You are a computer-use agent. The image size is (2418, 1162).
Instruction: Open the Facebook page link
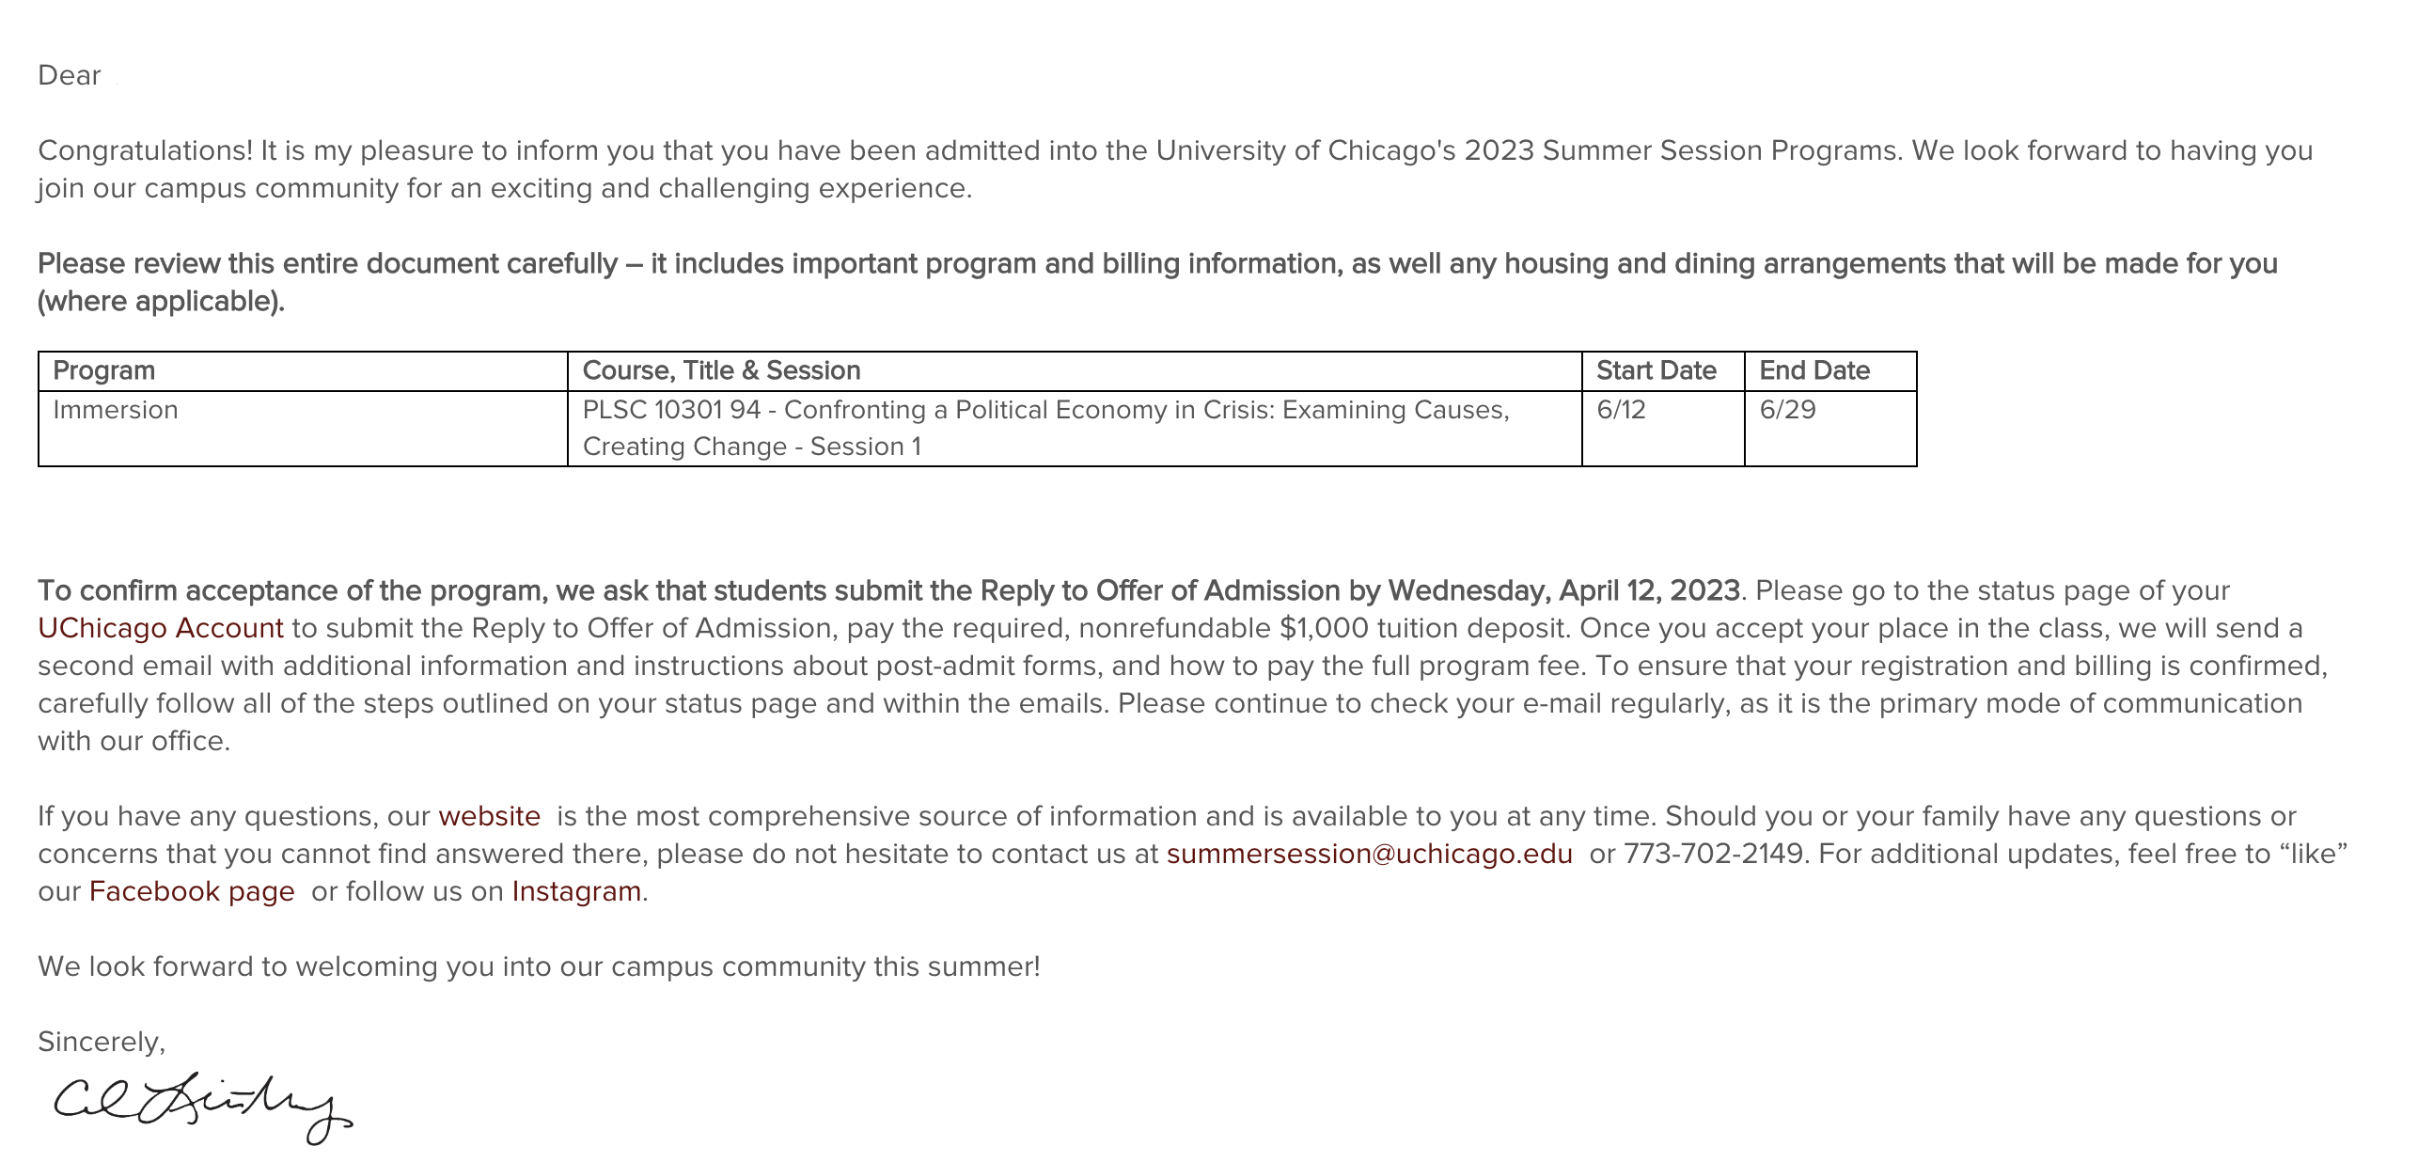pyautogui.click(x=192, y=891)
